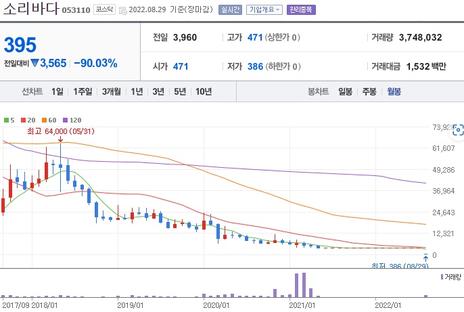The image size is (464, 312).
Task: Click the previous close value 3,960
Action: pyautogui.click(x=185, y=37)
